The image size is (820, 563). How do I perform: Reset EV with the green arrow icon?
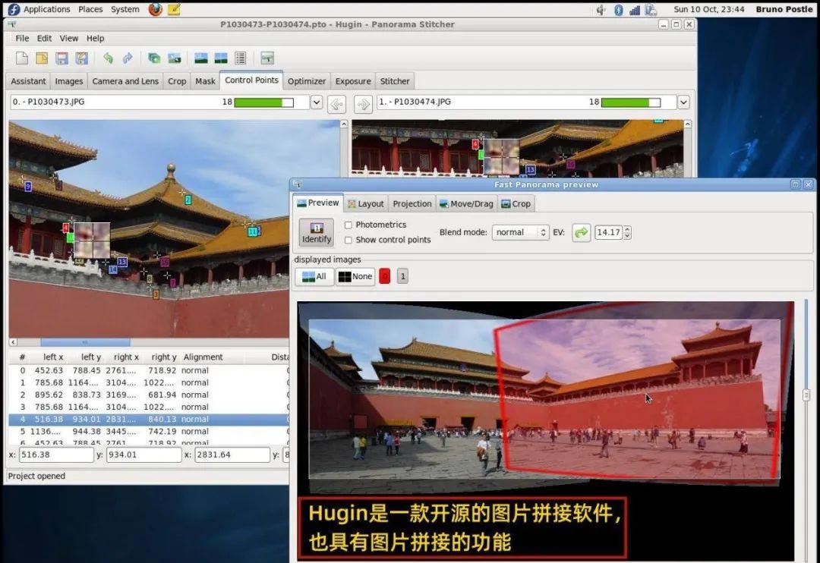point(580,232)
